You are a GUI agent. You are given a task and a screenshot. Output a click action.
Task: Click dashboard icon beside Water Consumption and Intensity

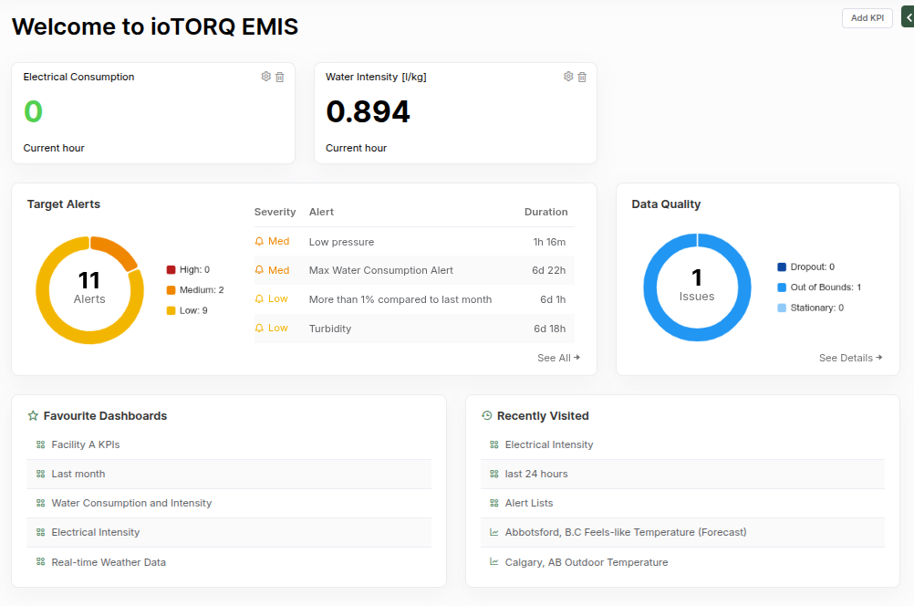point(41,503)
